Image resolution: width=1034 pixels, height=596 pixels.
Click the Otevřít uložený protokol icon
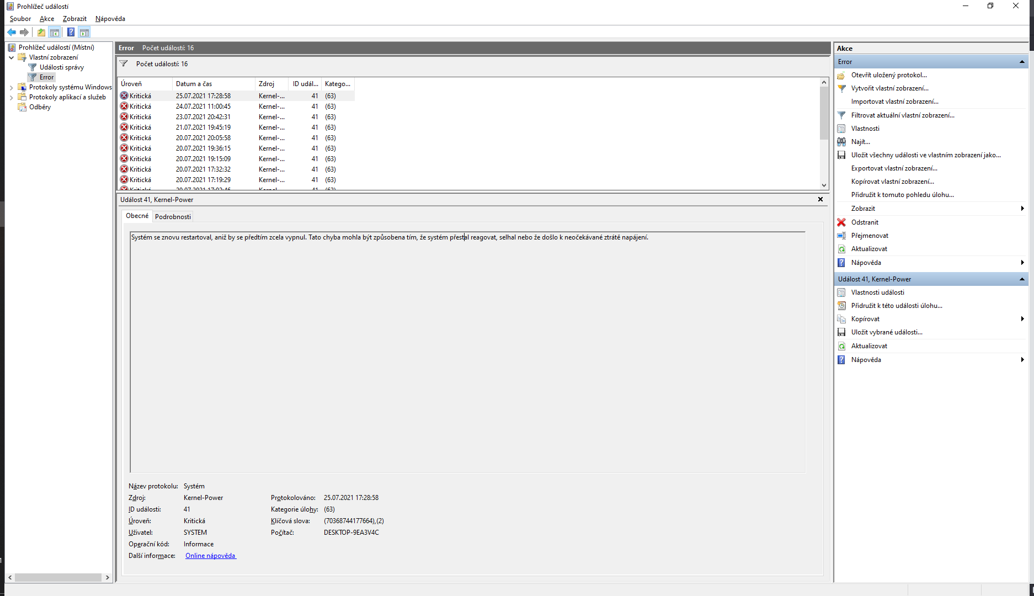[x=841, y=75]
